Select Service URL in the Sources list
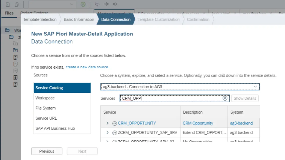The image size is (285, 160). click(62, 118)
